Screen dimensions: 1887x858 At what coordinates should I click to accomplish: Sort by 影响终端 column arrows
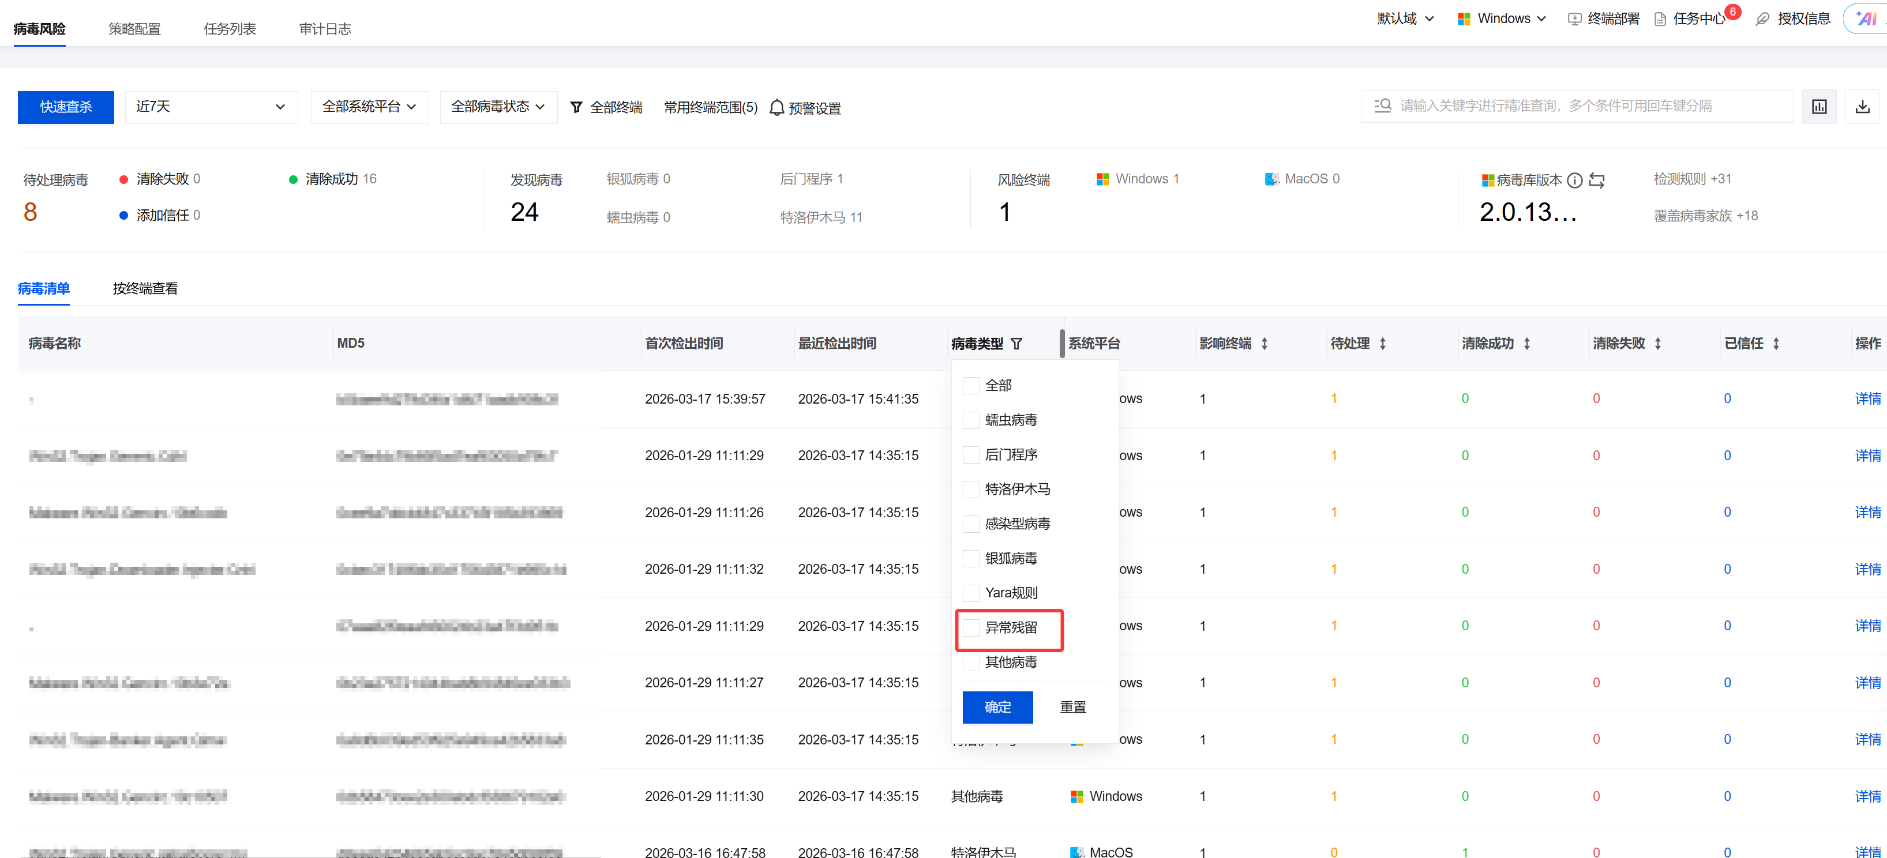pyautogui.click(x=1265, y=343)
